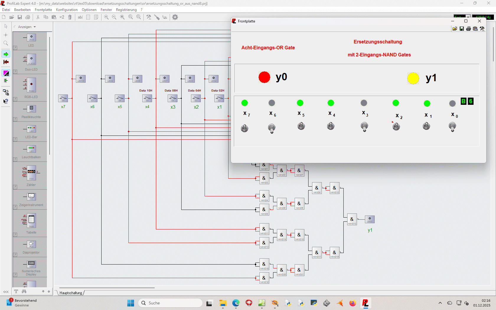Switch to the Hauptschaltung tab
496x310 pixels.
[x=71, y=293]
